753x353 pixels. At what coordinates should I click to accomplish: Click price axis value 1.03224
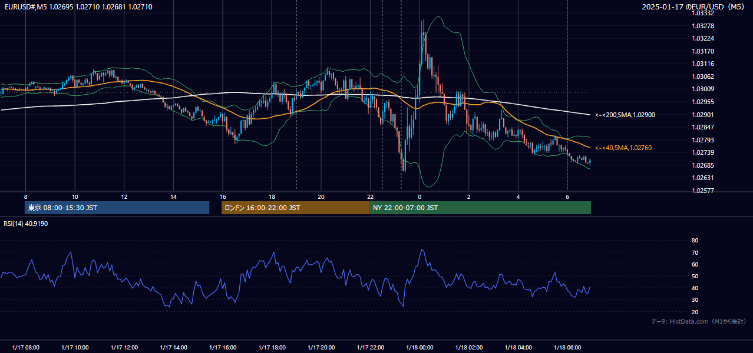click(702, 38)
